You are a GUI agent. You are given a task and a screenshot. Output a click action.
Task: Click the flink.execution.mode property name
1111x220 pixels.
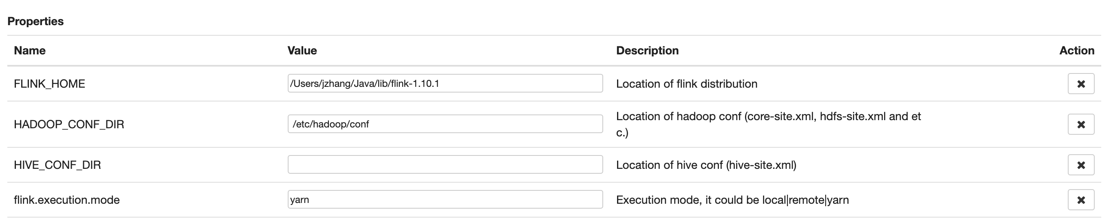click(67, 200)
